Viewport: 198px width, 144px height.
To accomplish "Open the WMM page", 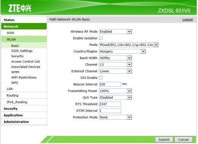I will [15, 72].
